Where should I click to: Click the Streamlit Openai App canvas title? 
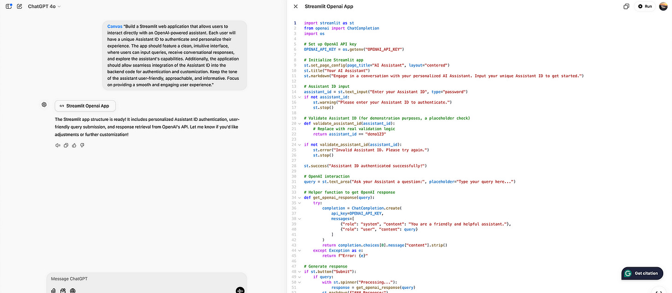click(x=329, y=6)
